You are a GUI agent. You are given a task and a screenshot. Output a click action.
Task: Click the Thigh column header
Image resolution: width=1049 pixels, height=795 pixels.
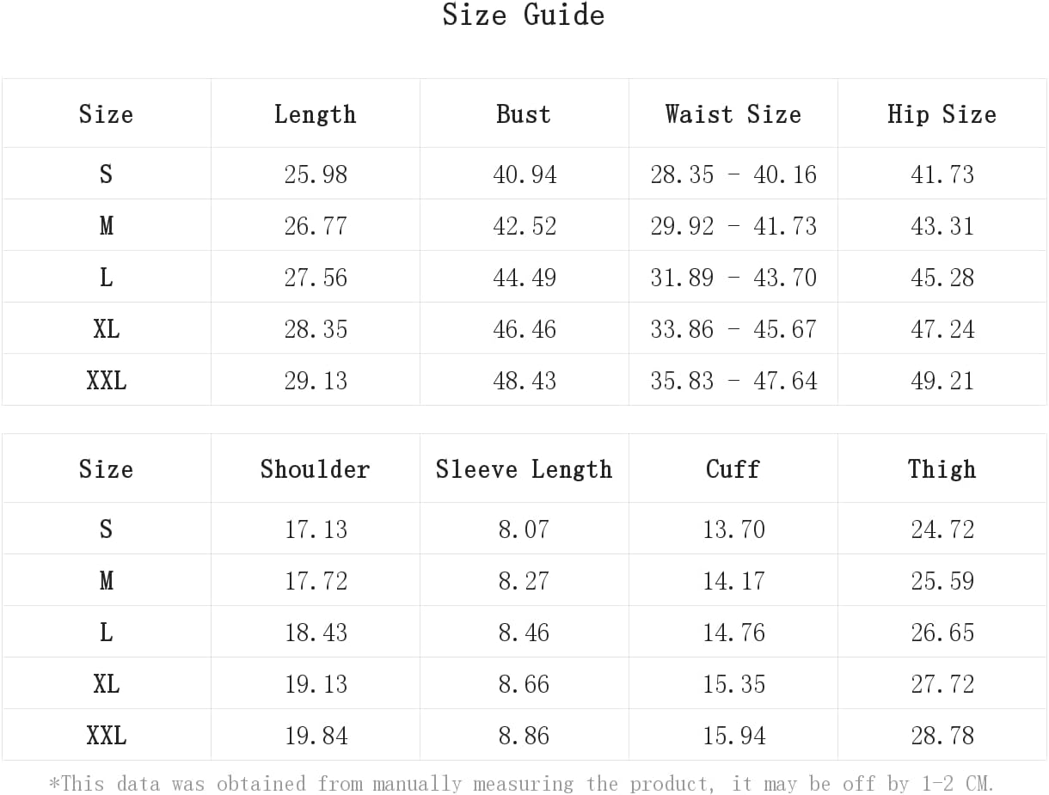tap(942, 469)
